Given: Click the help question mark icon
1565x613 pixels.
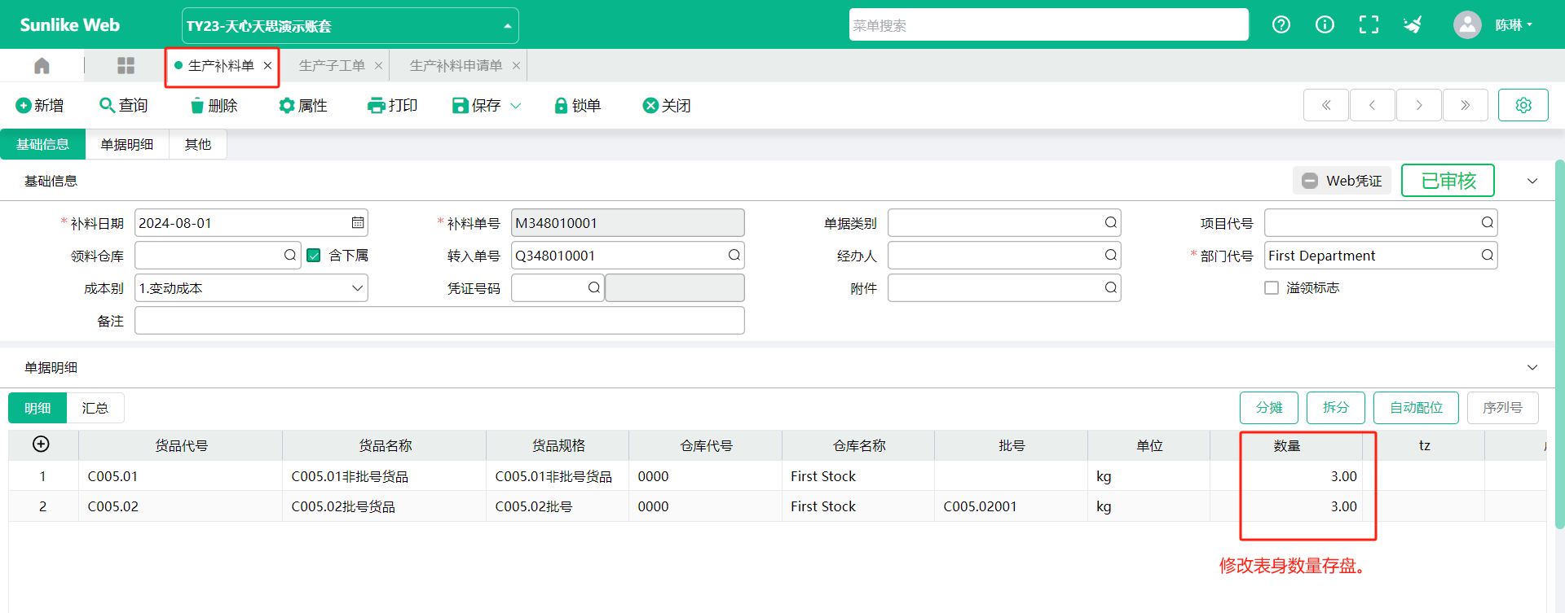Looking at the screenshot, I should click(x=1281, y=24).
